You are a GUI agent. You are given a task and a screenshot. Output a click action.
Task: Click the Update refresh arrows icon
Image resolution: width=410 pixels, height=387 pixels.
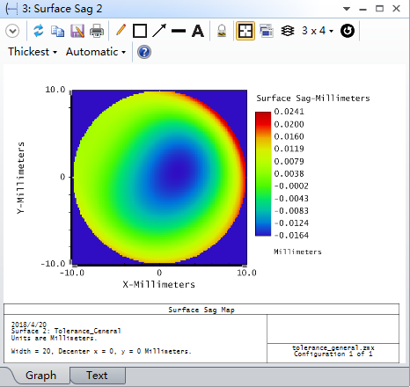point(39,31)
